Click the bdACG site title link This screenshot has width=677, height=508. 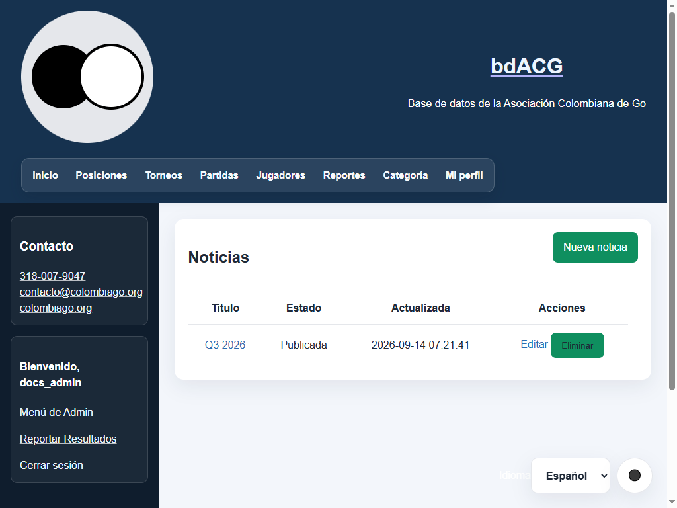coord(527,66)
